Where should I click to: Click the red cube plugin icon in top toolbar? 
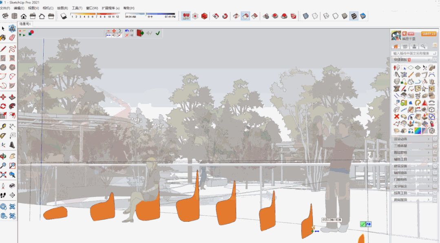coord(204,16)
